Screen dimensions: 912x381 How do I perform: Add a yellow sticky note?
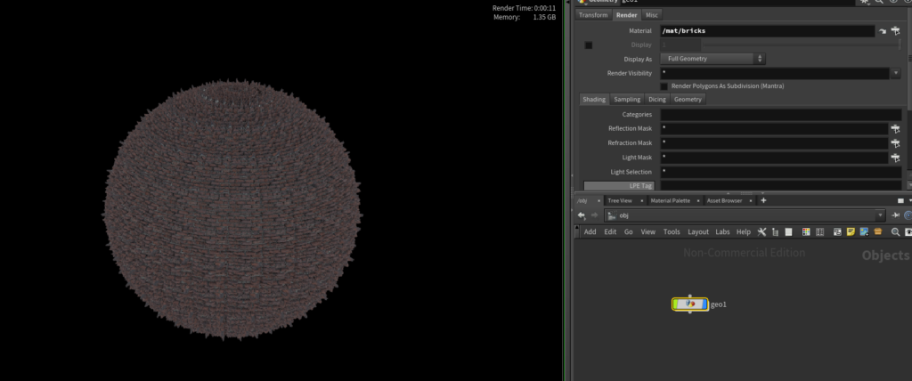[851, 231]
